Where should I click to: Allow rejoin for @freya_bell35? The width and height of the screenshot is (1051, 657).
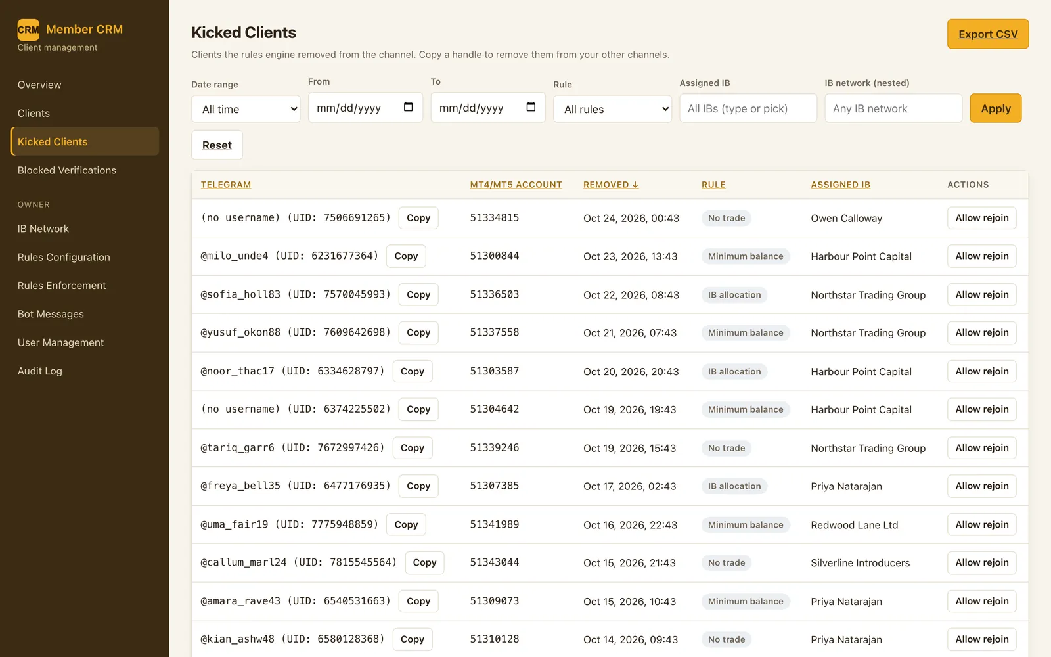click(x=981, y=486)
